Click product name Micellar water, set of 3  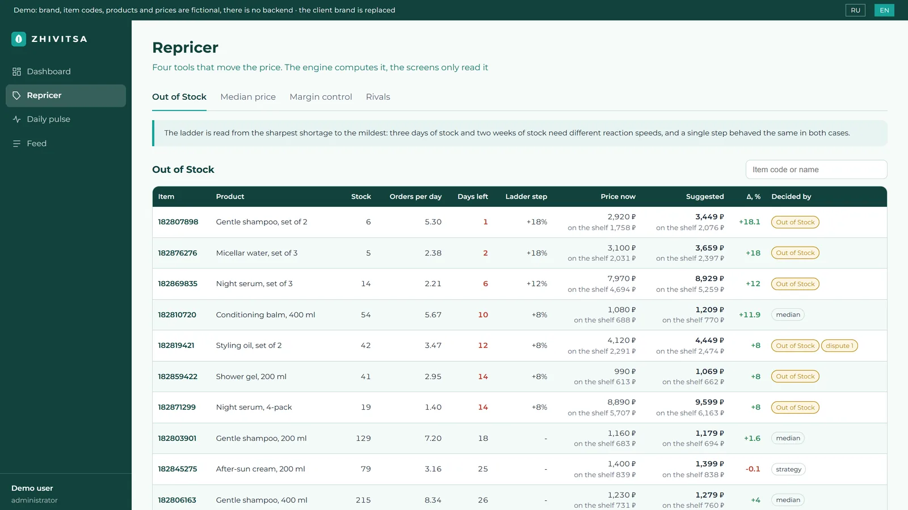pyautogui.click(x=257, y=253)
